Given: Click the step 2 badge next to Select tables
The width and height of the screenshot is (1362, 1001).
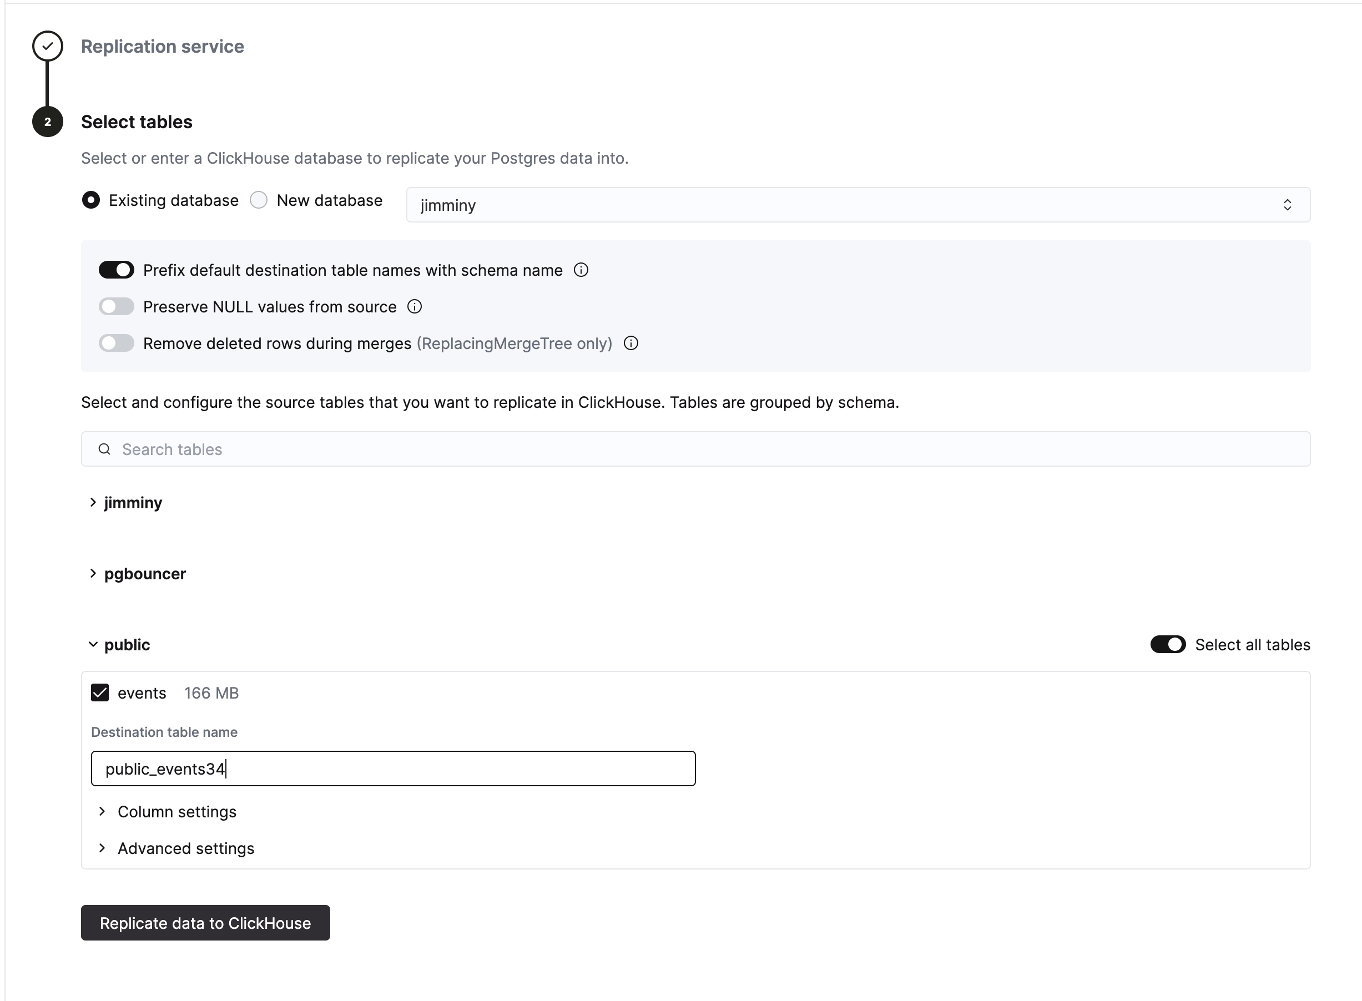Looking at the screenshot, I should tap(47, 122).
